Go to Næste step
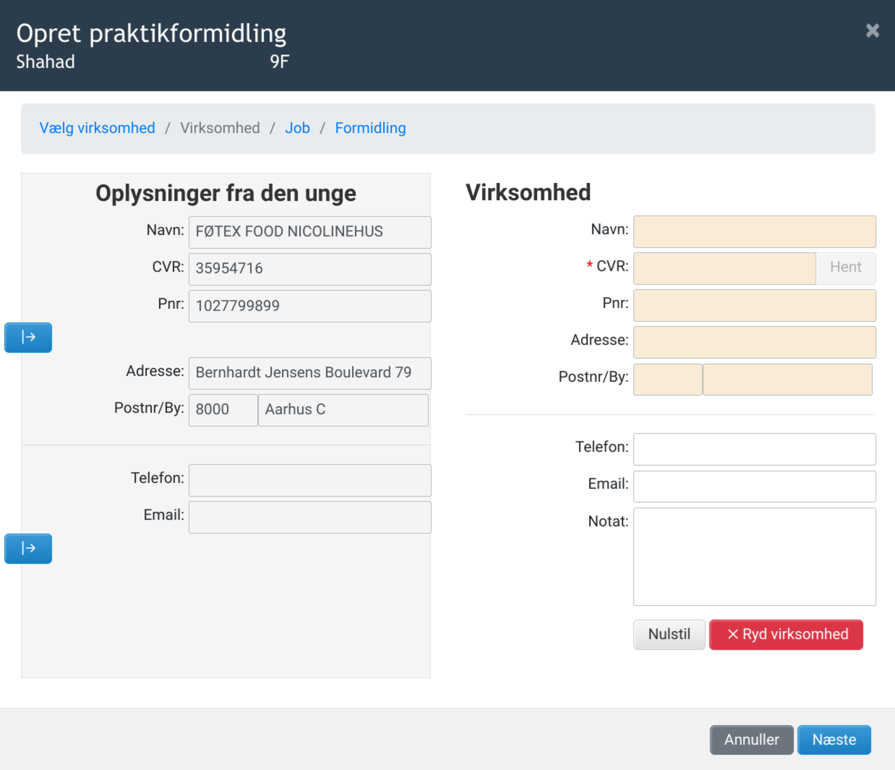This screenshot has width=895, height=770. pos(834,740)
